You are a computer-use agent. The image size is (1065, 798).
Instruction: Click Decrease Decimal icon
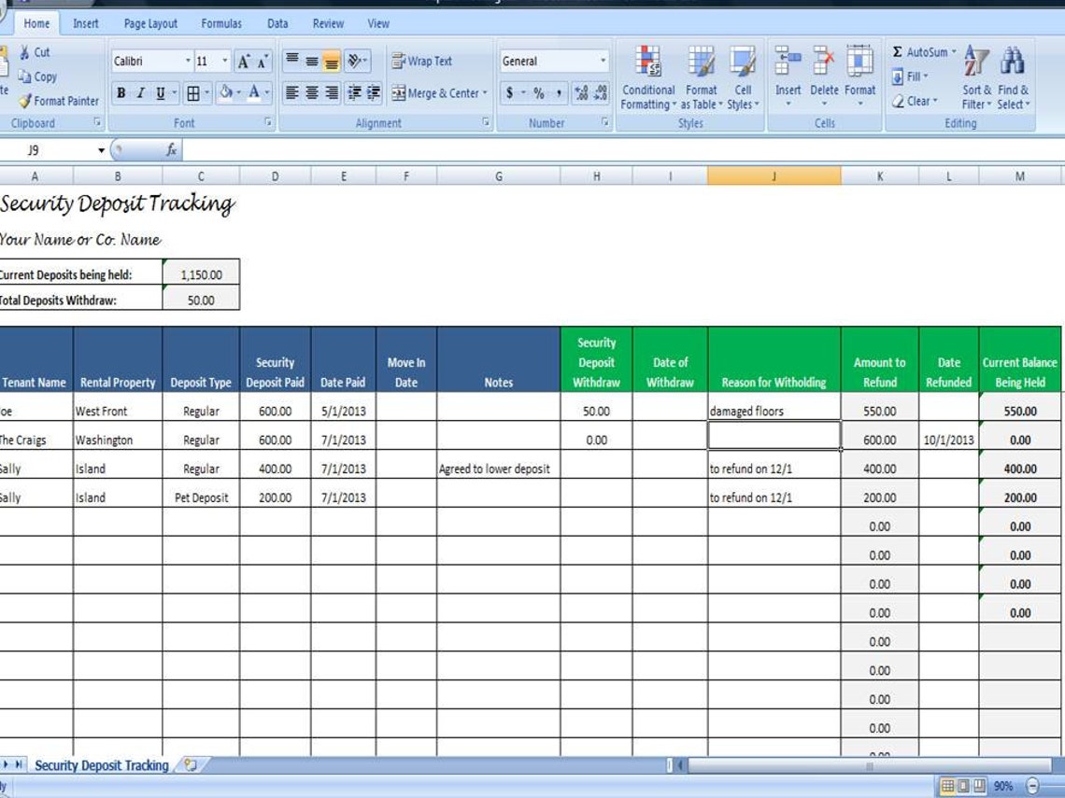[601, 93]
